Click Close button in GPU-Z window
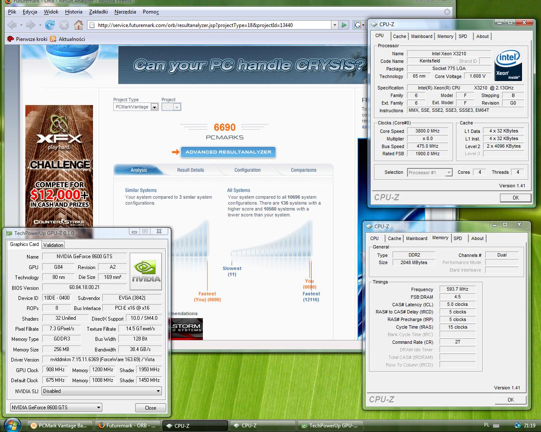 (x=150, y=408)
